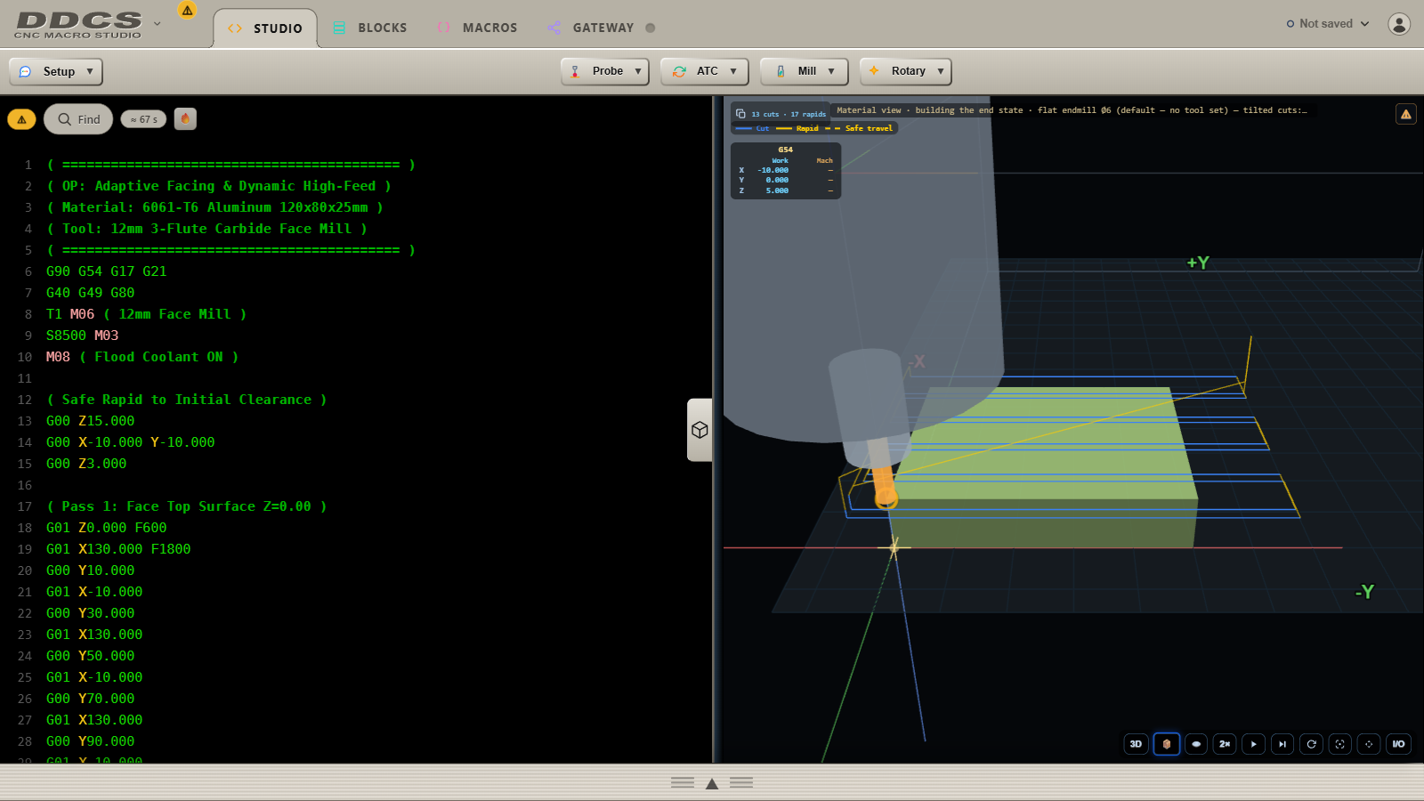The height and width of the screenshot is (801, 1424).
Task: Click the -Y axis label in viewport
Action: (x=1364, y=592)
